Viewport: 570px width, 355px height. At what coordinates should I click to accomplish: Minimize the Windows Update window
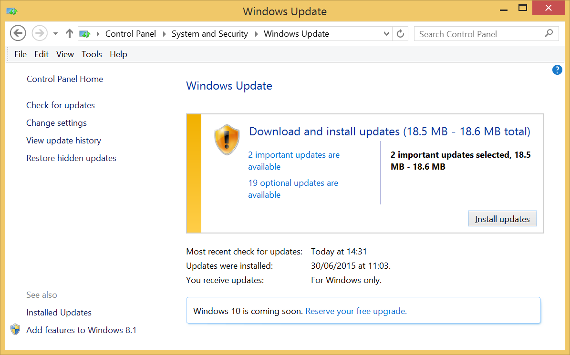504,10
